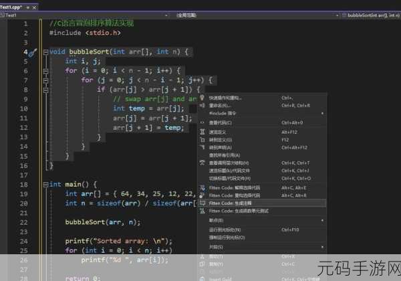The image size is (401, 281).
Task: Click 'int temp = arr[j];' on line 10
Action: (x=148, y=109)
